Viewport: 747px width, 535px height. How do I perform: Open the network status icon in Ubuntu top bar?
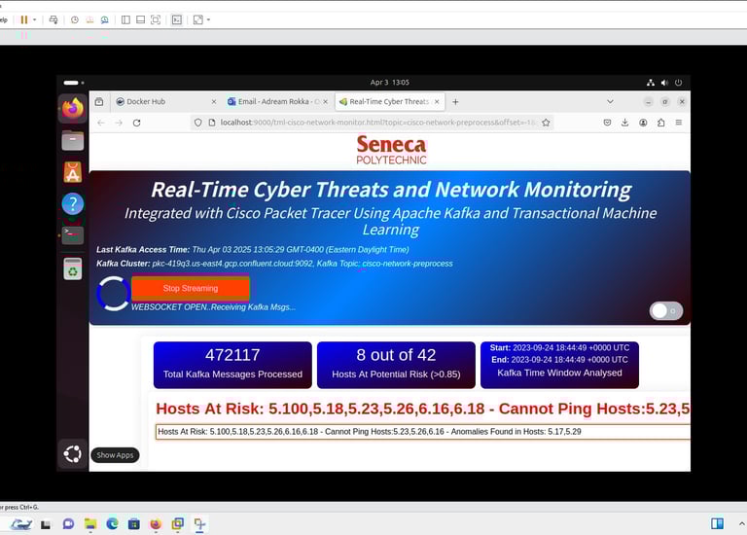click(651, 83)
